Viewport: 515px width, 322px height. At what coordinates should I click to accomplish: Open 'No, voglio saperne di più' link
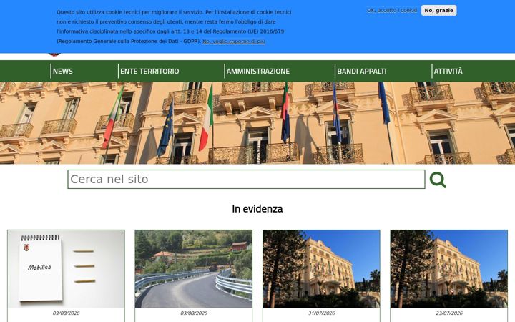coord(233,42)
